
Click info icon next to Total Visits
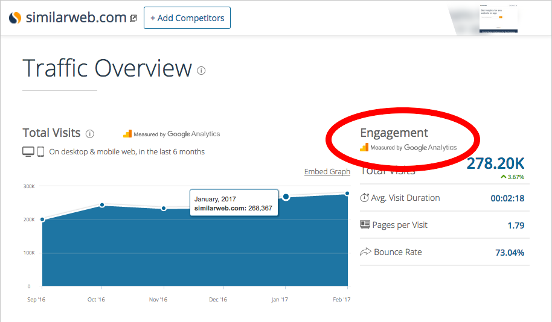(x=90, y=134)
